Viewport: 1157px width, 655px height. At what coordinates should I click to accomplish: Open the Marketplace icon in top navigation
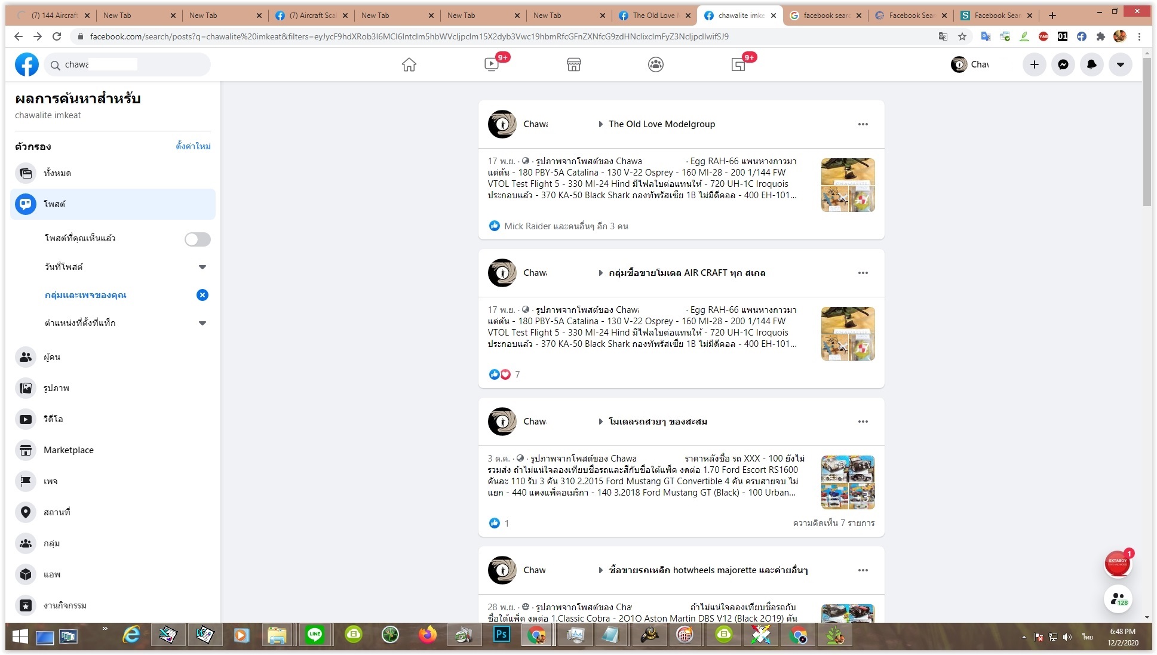pos(573,64)
